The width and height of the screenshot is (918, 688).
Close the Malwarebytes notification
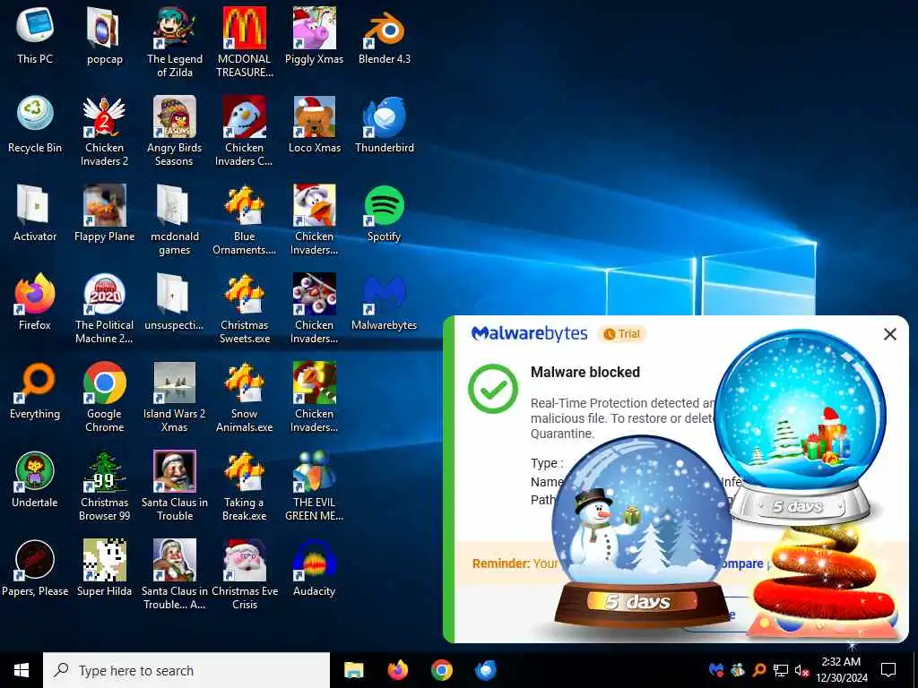tap(890, 334)
